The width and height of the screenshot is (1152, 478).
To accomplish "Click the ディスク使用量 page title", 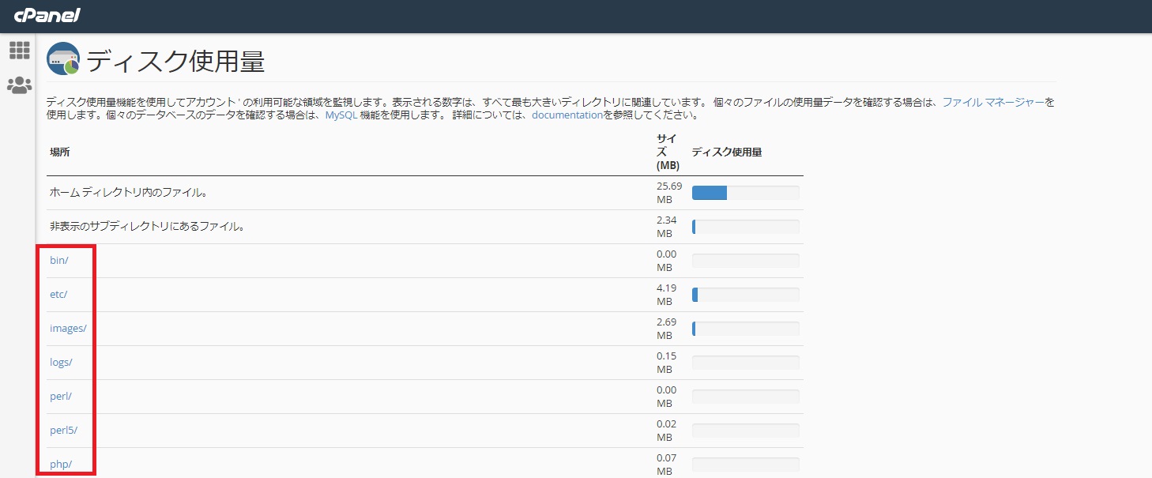I will click(175, 61).
